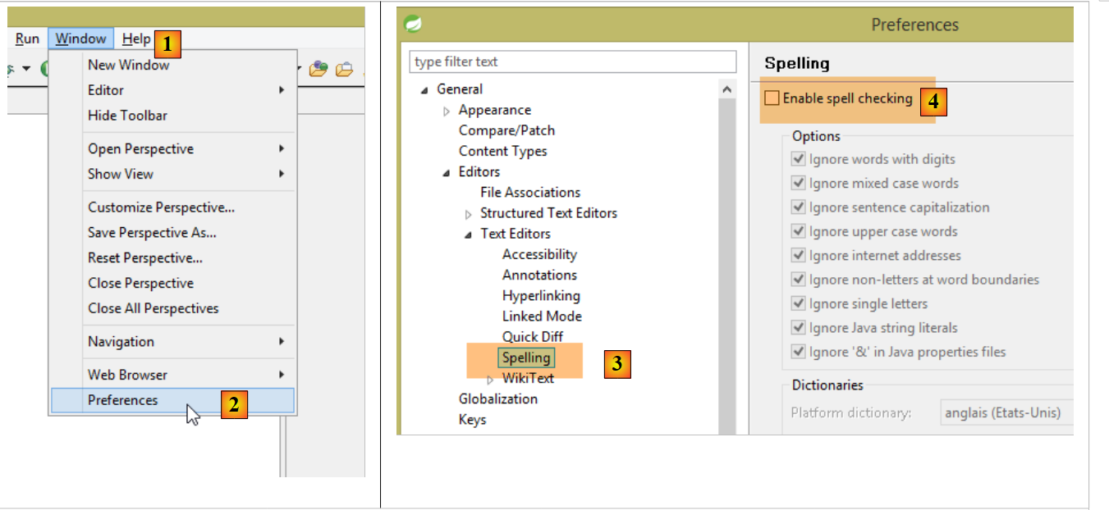Open Platform dictionary combo box

click(x=1006, y=412)
